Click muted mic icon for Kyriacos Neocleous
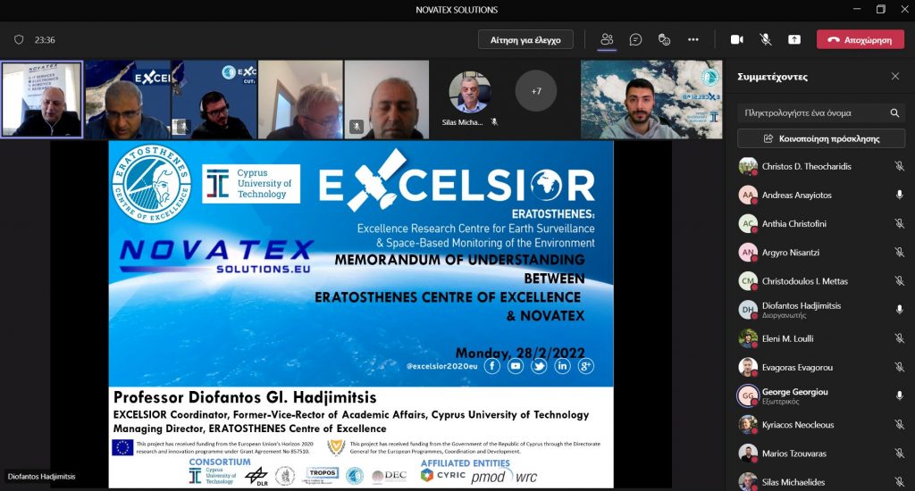Screen dimensions: 915x491 [x=899, y=425]
